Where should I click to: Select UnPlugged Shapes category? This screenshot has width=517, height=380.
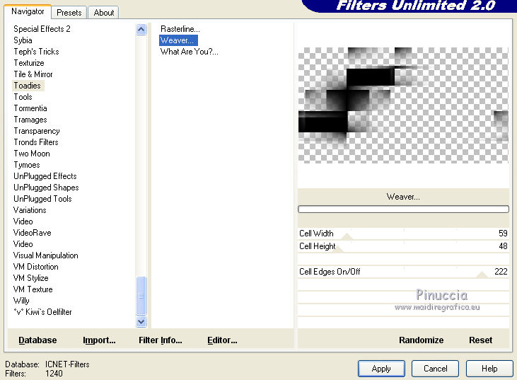[46, 188]
